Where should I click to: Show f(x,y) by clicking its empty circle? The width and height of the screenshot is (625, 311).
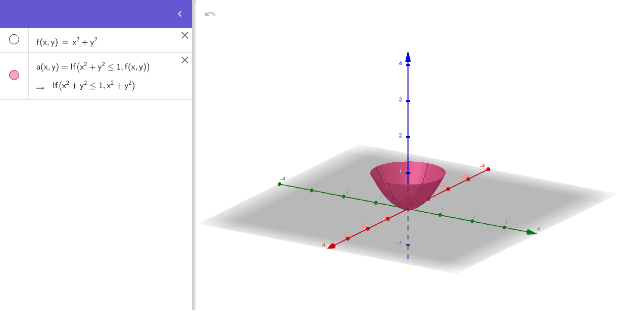click(15, 39)
